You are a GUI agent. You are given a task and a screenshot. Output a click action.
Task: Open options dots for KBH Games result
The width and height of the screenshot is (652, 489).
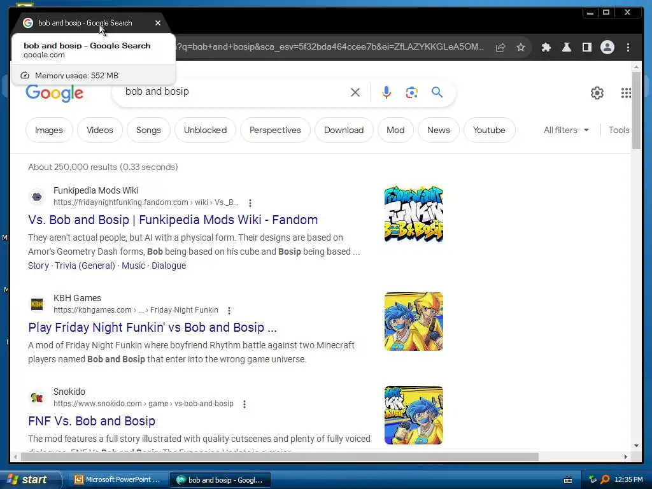[229, 311]
